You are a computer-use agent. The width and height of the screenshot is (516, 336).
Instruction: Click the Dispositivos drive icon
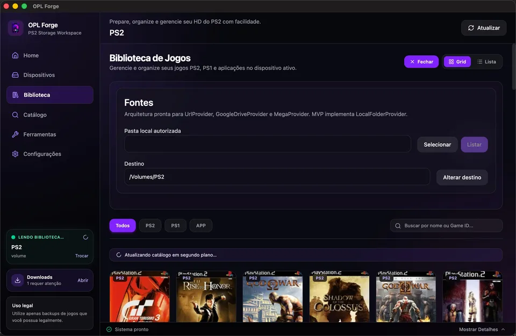coord(15,75)
